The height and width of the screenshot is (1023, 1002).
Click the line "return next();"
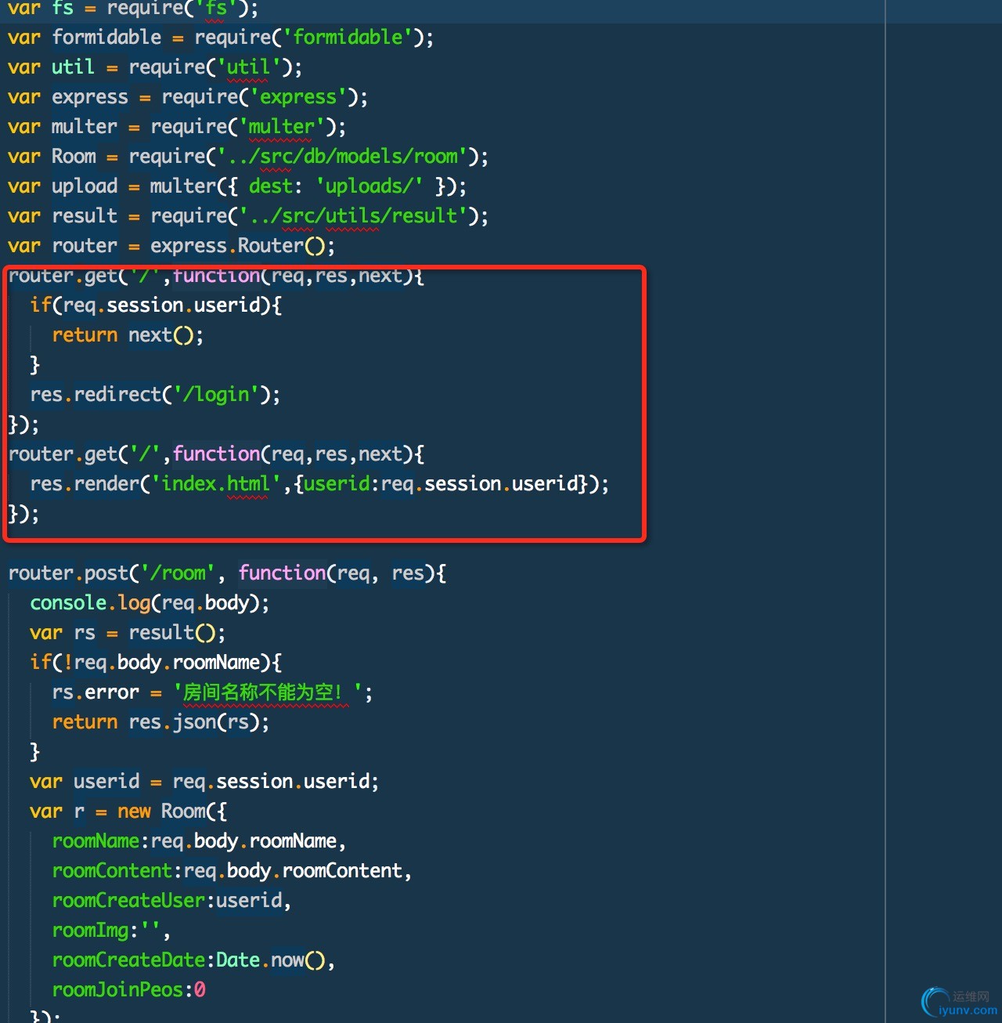point(128,335)
